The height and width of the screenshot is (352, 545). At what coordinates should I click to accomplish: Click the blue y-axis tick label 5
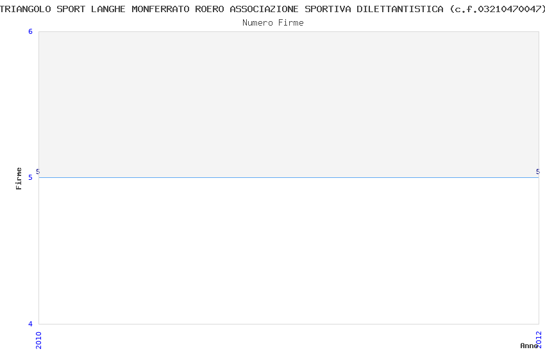click(30, 177)
